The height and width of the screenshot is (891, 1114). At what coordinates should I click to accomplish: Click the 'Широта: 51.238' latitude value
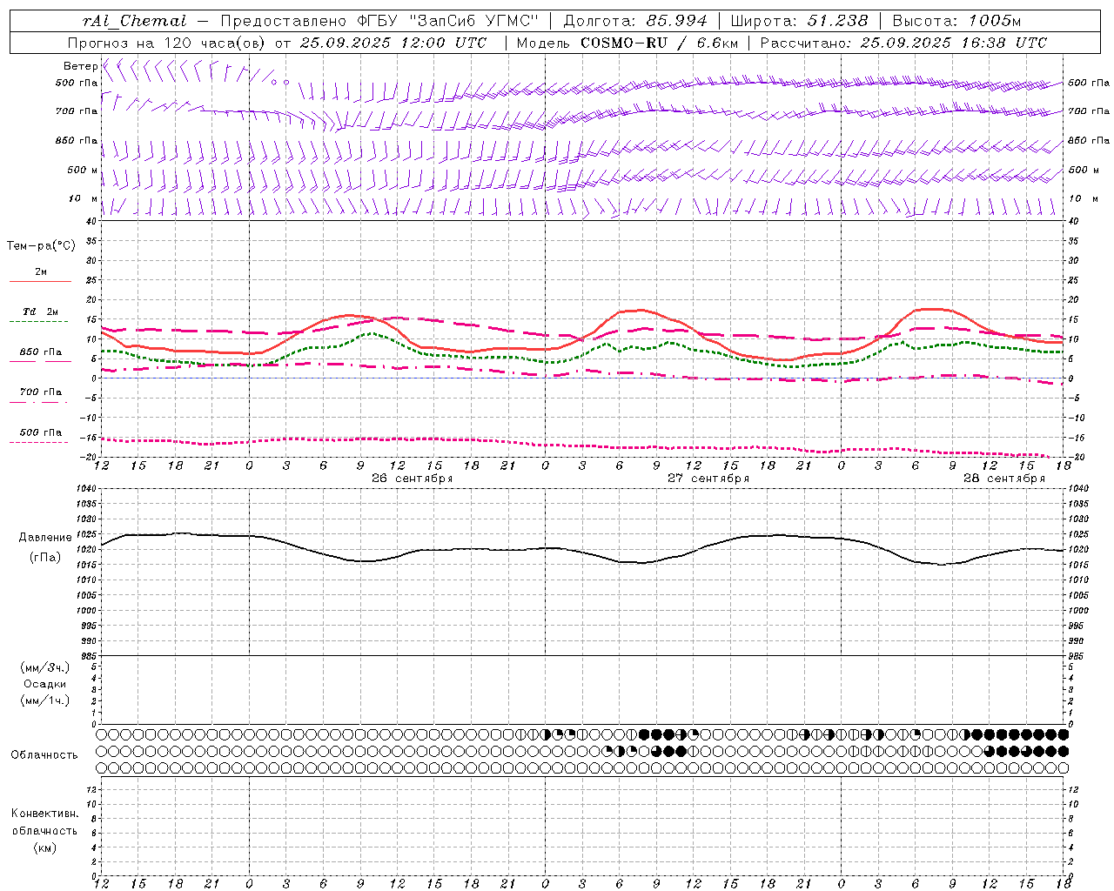799,21
